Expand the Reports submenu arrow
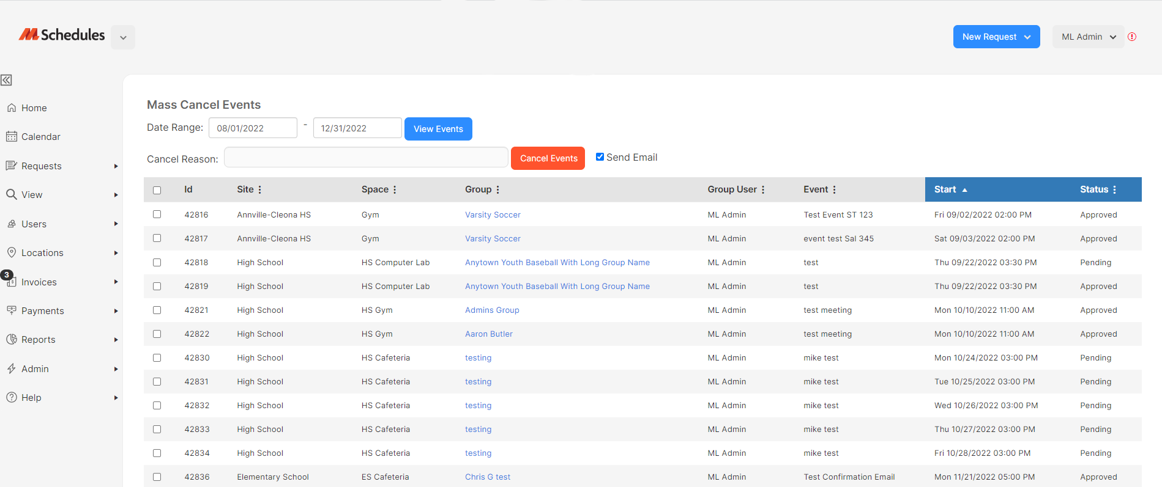Viewport: 1162px width, 487px height. click(x=116, y=340)
